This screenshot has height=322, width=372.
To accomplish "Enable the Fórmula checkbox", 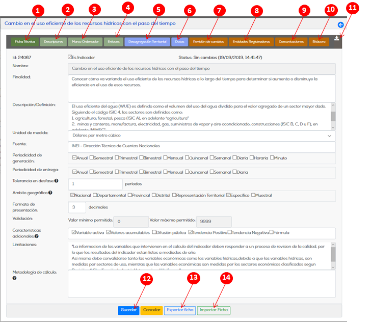I will pyautogui.click(x=272, y=232).
